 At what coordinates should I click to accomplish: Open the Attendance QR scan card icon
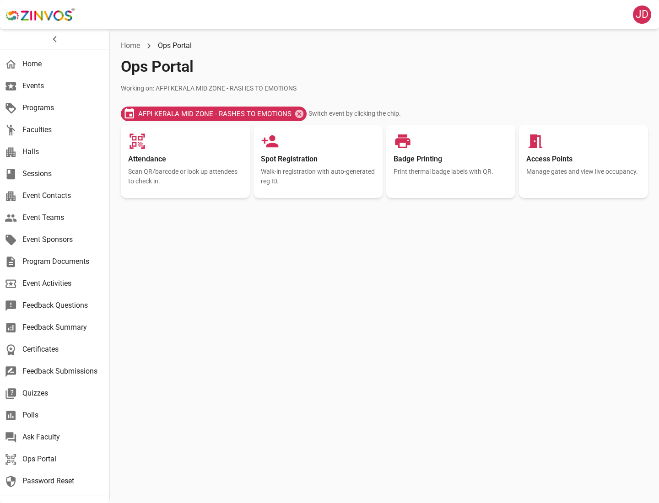(x=137, y=141)
